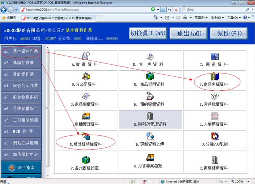Image resolution: width=255 pixels, height=184 pixels.
Task: Click the 登出(aQ) logout button
Action: 189,33
